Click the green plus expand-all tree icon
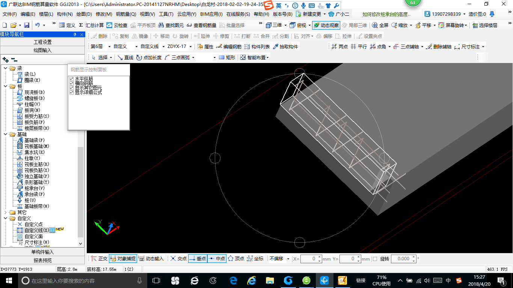Image resolution: width=513 pixels, height=288 pixels. (x=6, y=59)
